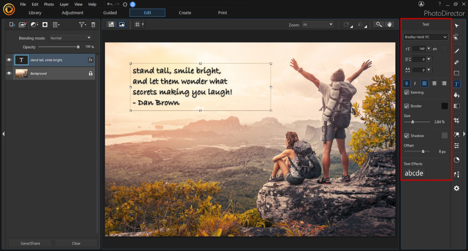Image resolution: width=468 pixels, height=251 pixels.
Task: Disable the Border checkbox
Action: click(406, 106)
